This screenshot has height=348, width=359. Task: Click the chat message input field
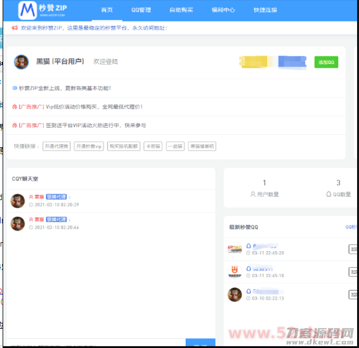[96, 343]
